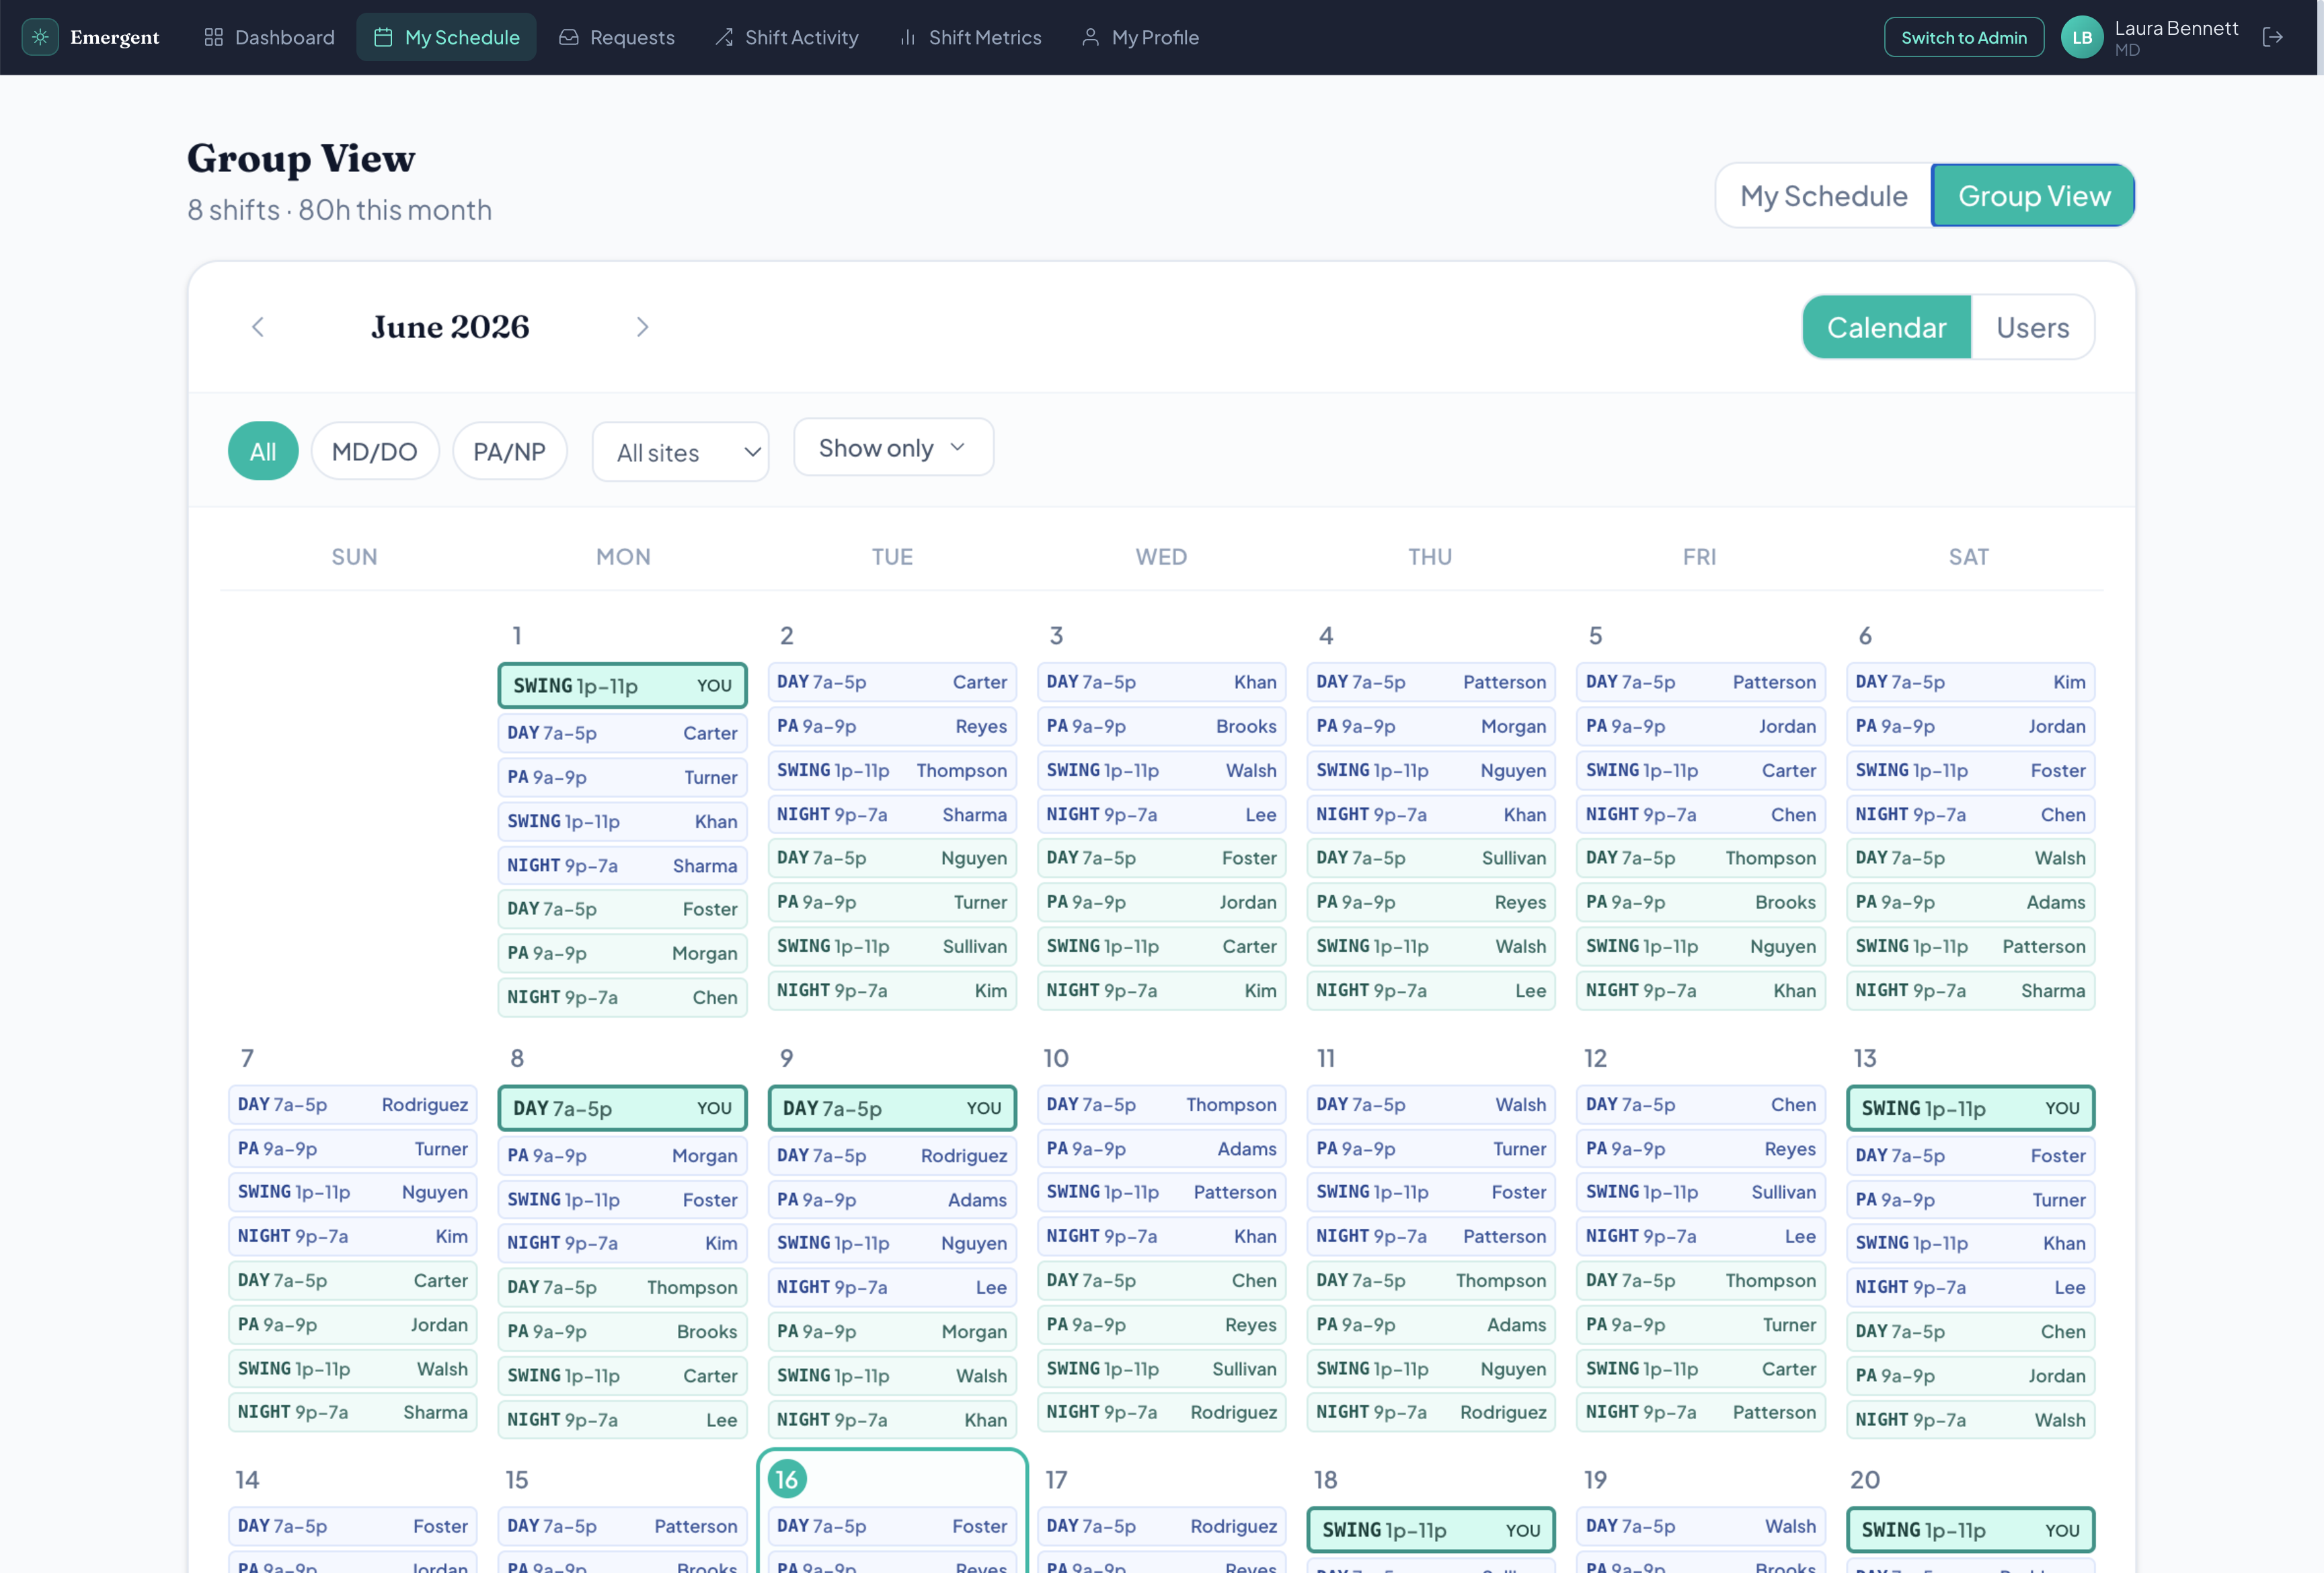Click the log out icon

tap(2273, 37)
